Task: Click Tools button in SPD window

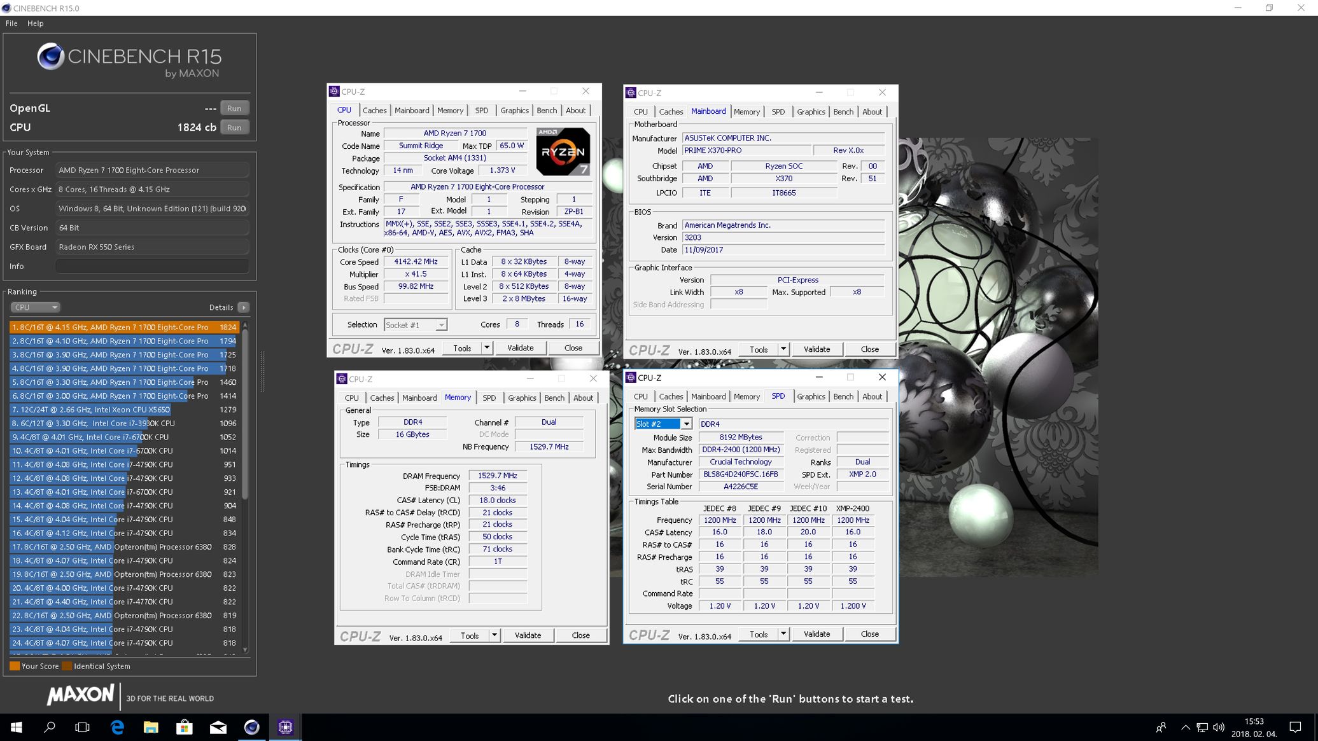Action: coord(759,634)
